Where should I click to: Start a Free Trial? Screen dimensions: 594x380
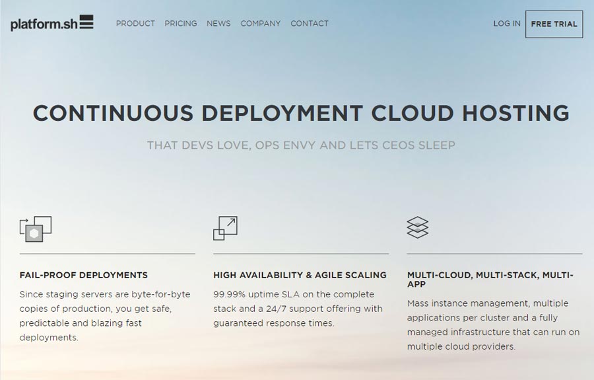pos(554,24)
